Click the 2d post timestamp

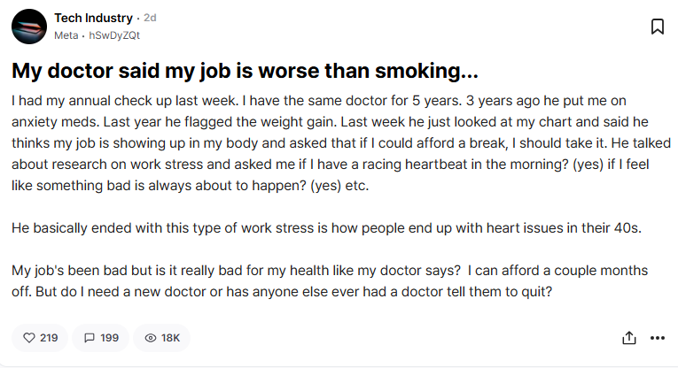point(150,18)
